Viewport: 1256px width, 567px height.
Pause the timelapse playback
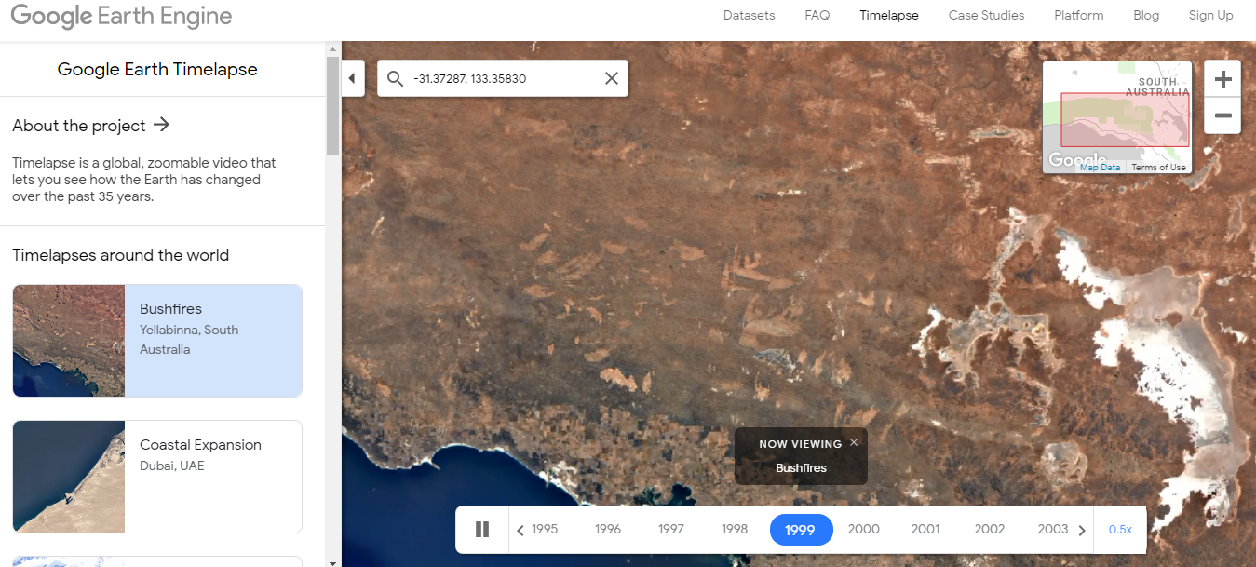coord(482,530)
